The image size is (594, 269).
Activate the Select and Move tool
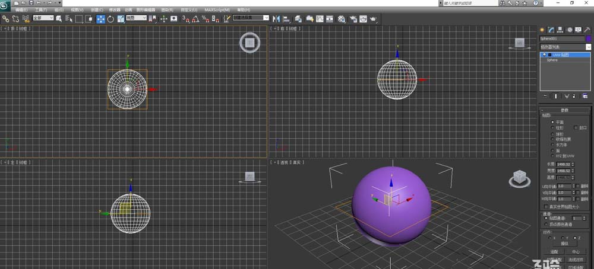(101, 19)
